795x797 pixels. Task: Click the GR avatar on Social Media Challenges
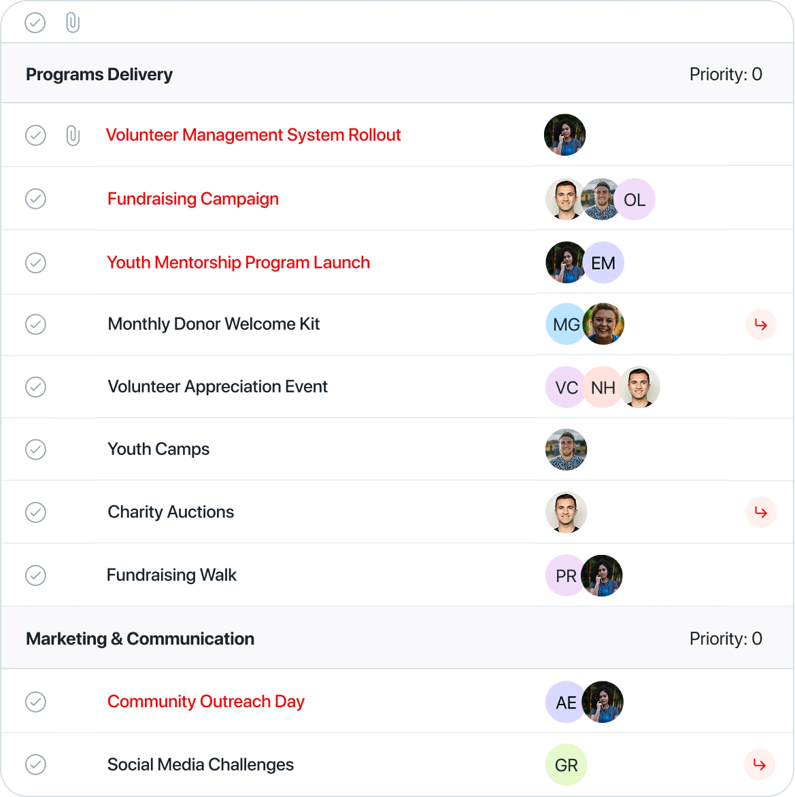click(x=566, y=764)
